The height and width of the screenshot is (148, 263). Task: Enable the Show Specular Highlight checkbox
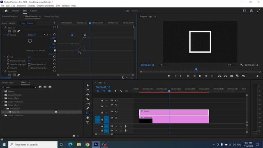[29, 64]
